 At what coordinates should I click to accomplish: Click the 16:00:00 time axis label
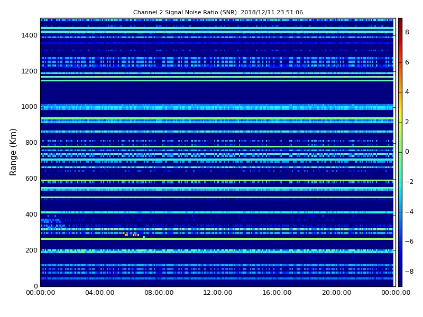[277, 293]
